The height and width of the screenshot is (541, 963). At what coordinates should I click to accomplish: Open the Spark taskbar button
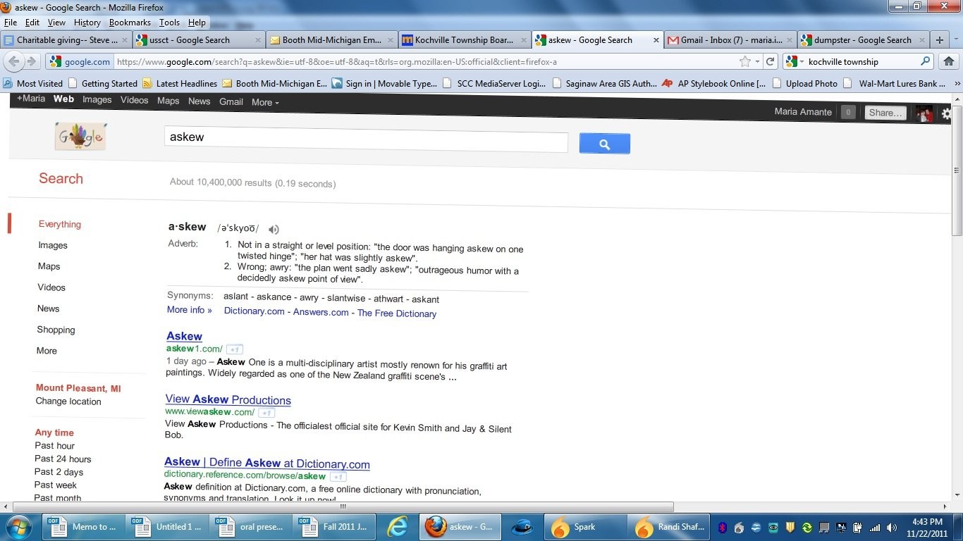tap(584, 527)
